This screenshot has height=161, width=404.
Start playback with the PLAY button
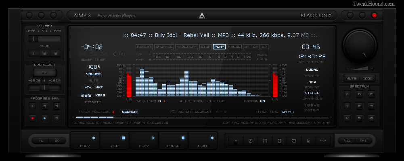tap(144, 141)
